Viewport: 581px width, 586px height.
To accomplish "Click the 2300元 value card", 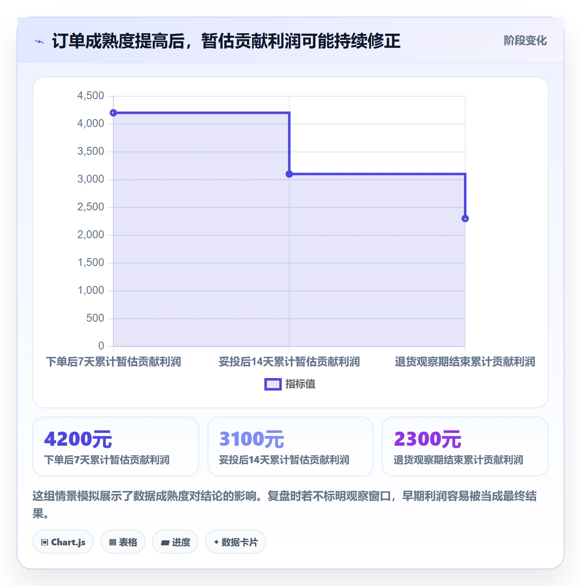I will (x=465, y=447).
